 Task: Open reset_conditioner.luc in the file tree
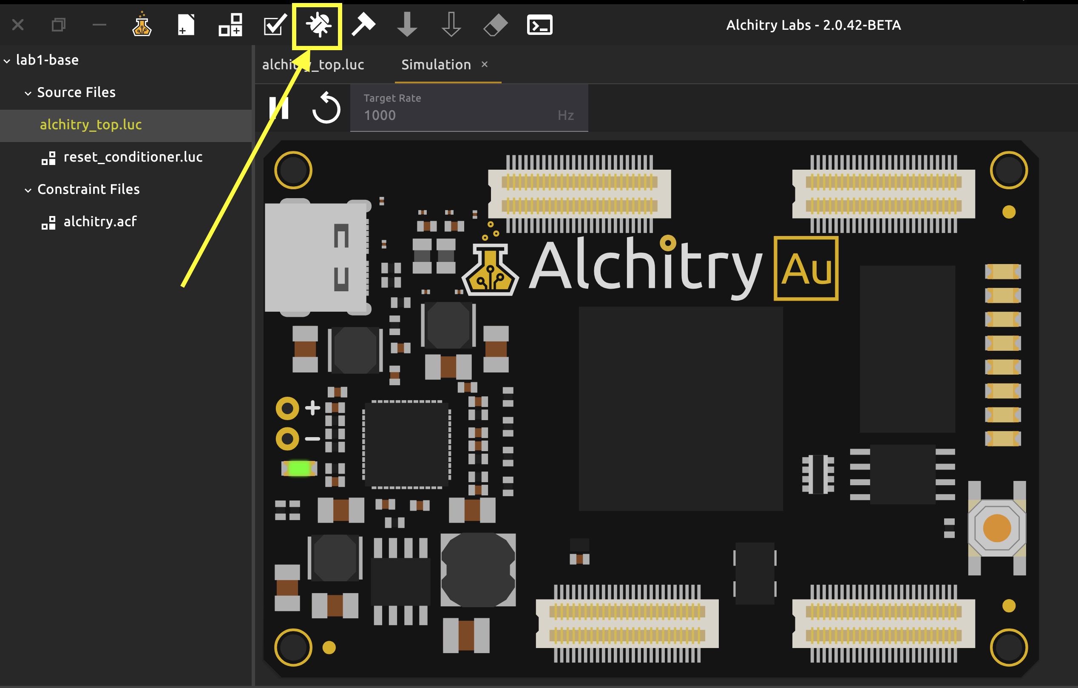133,157
